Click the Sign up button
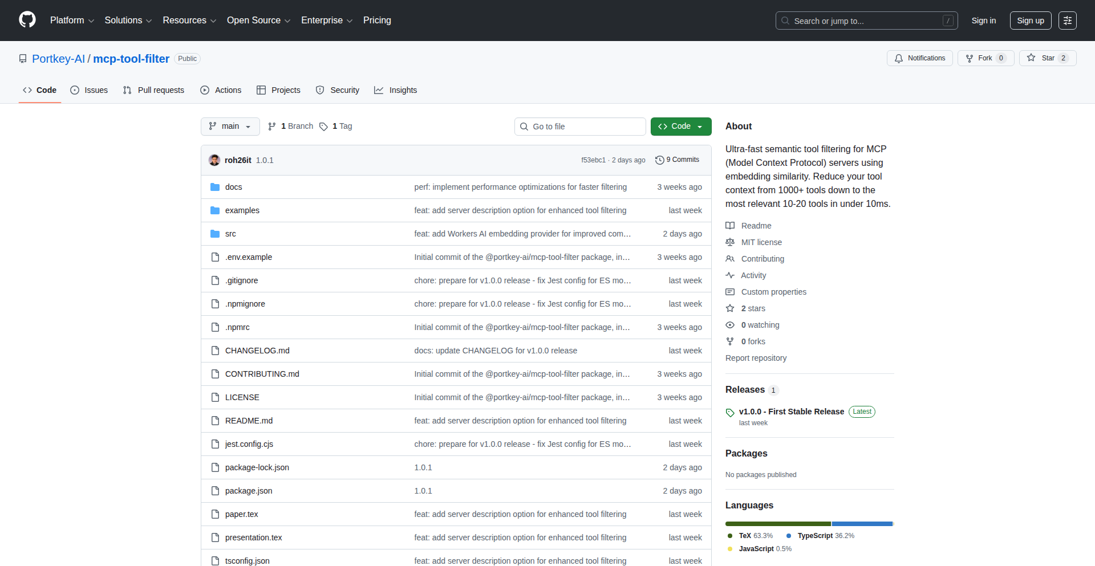The height and width of the screenshot is (566, 1095). 1030,21
